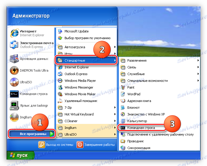Click the Специальные возможности text label
Viewport: 207px width, 166px height.
click(147, 81)
